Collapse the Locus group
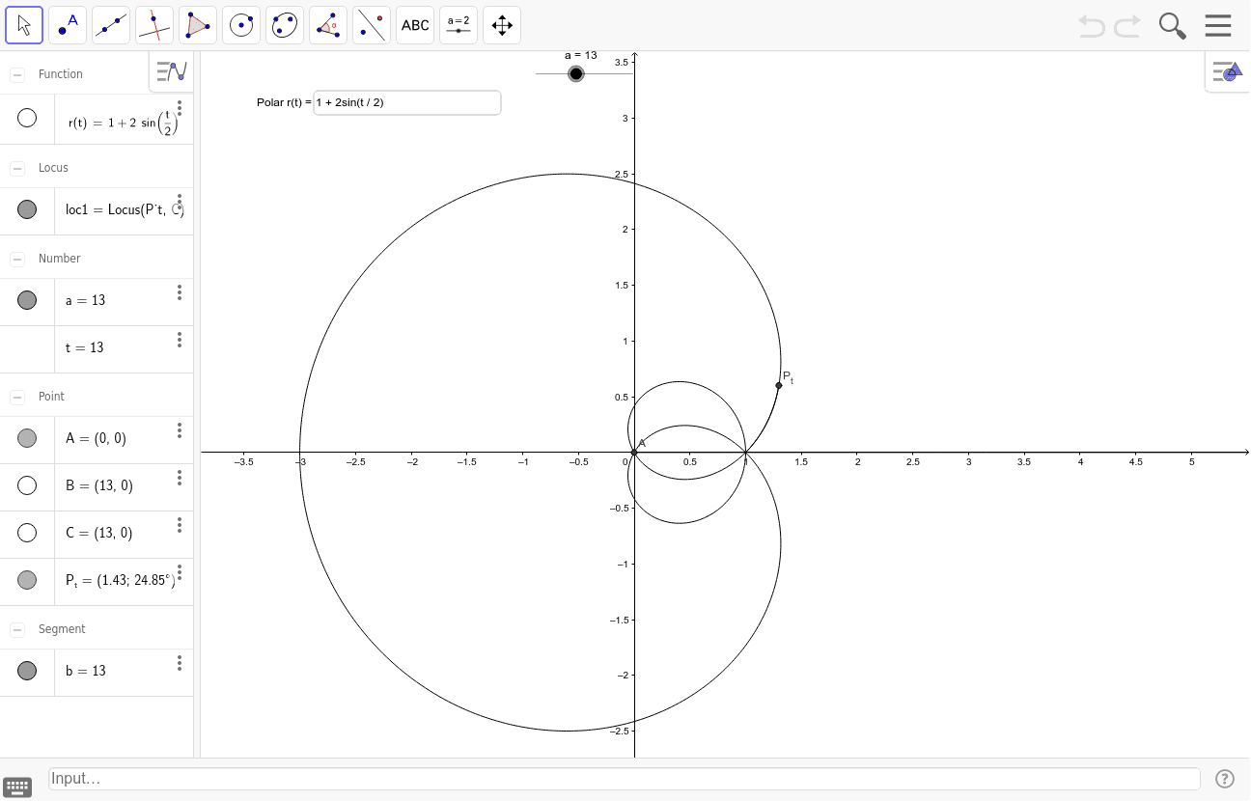 tap(17, 168)
